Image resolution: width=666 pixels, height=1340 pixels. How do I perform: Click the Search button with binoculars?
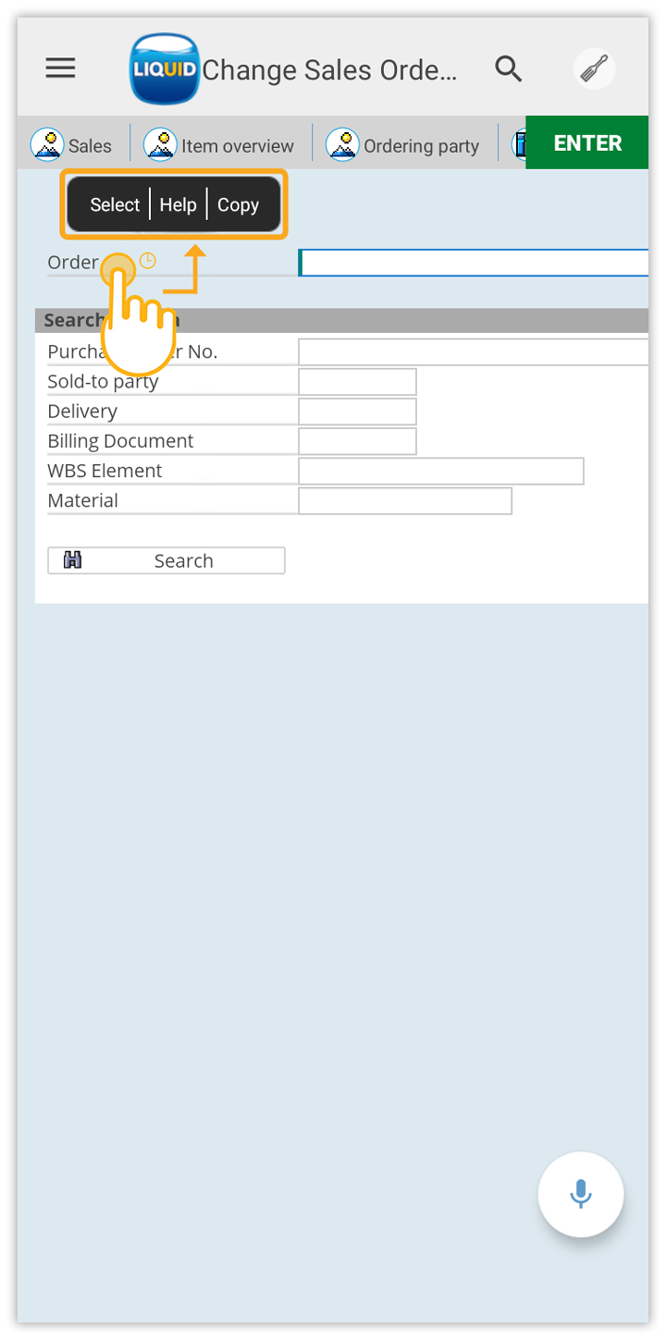click(x=166, y=560)
